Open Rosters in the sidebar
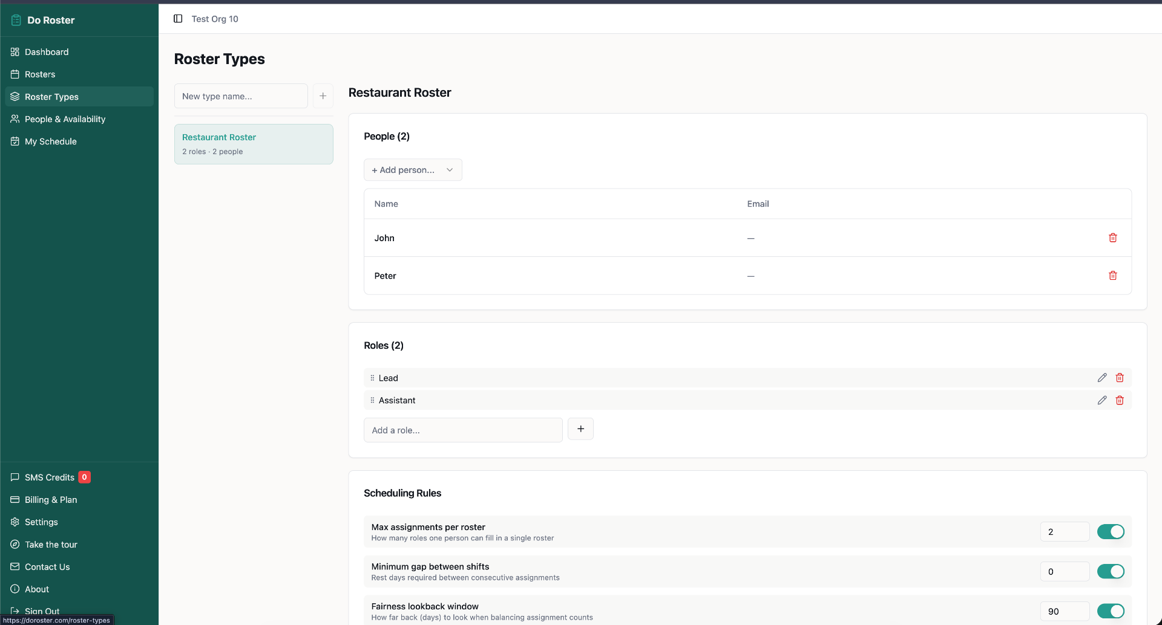The width and height of the screenshot is (1162, 625). [79, 74]
